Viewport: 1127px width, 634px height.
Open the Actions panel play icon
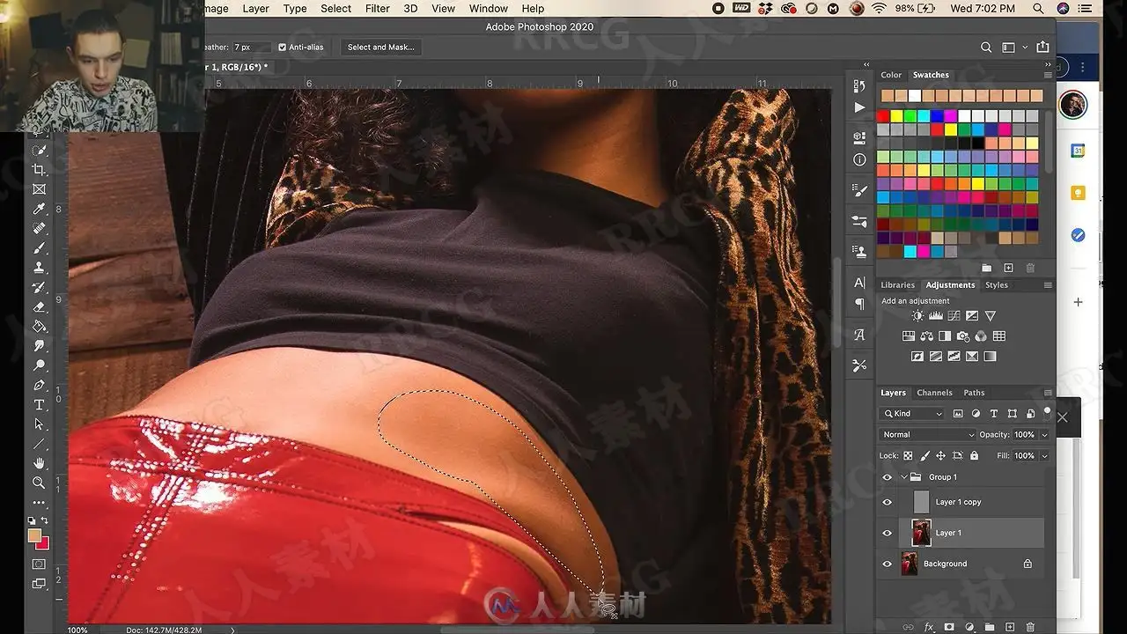pyautogui.click(x=859, y=107)
